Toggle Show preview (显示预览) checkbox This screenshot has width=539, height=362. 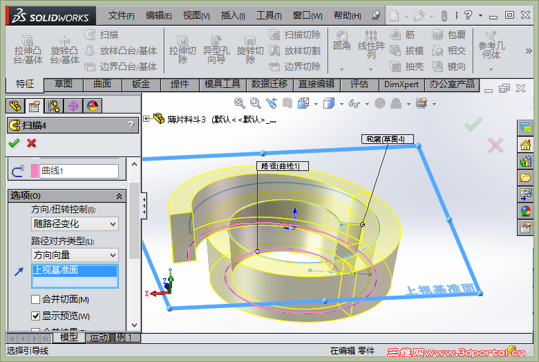(35, 316)
